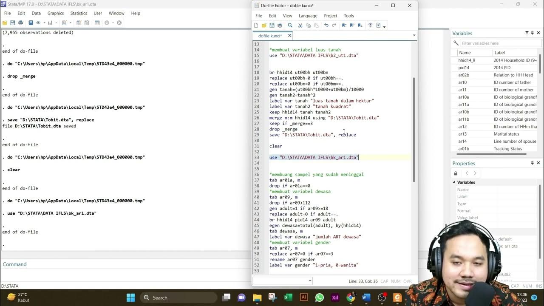This screenshot has height=306, width=544.
Task: Open the Variables Manager icon
Action: point(97,23)
